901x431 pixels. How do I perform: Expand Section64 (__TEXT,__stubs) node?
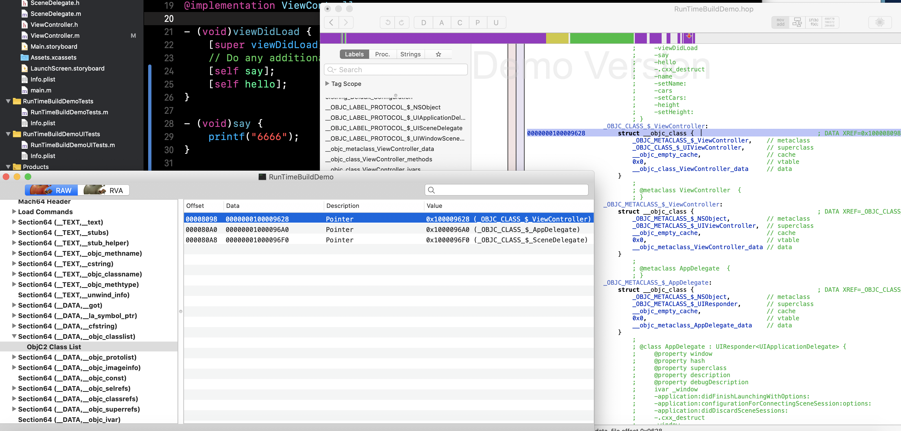point(14,232)
